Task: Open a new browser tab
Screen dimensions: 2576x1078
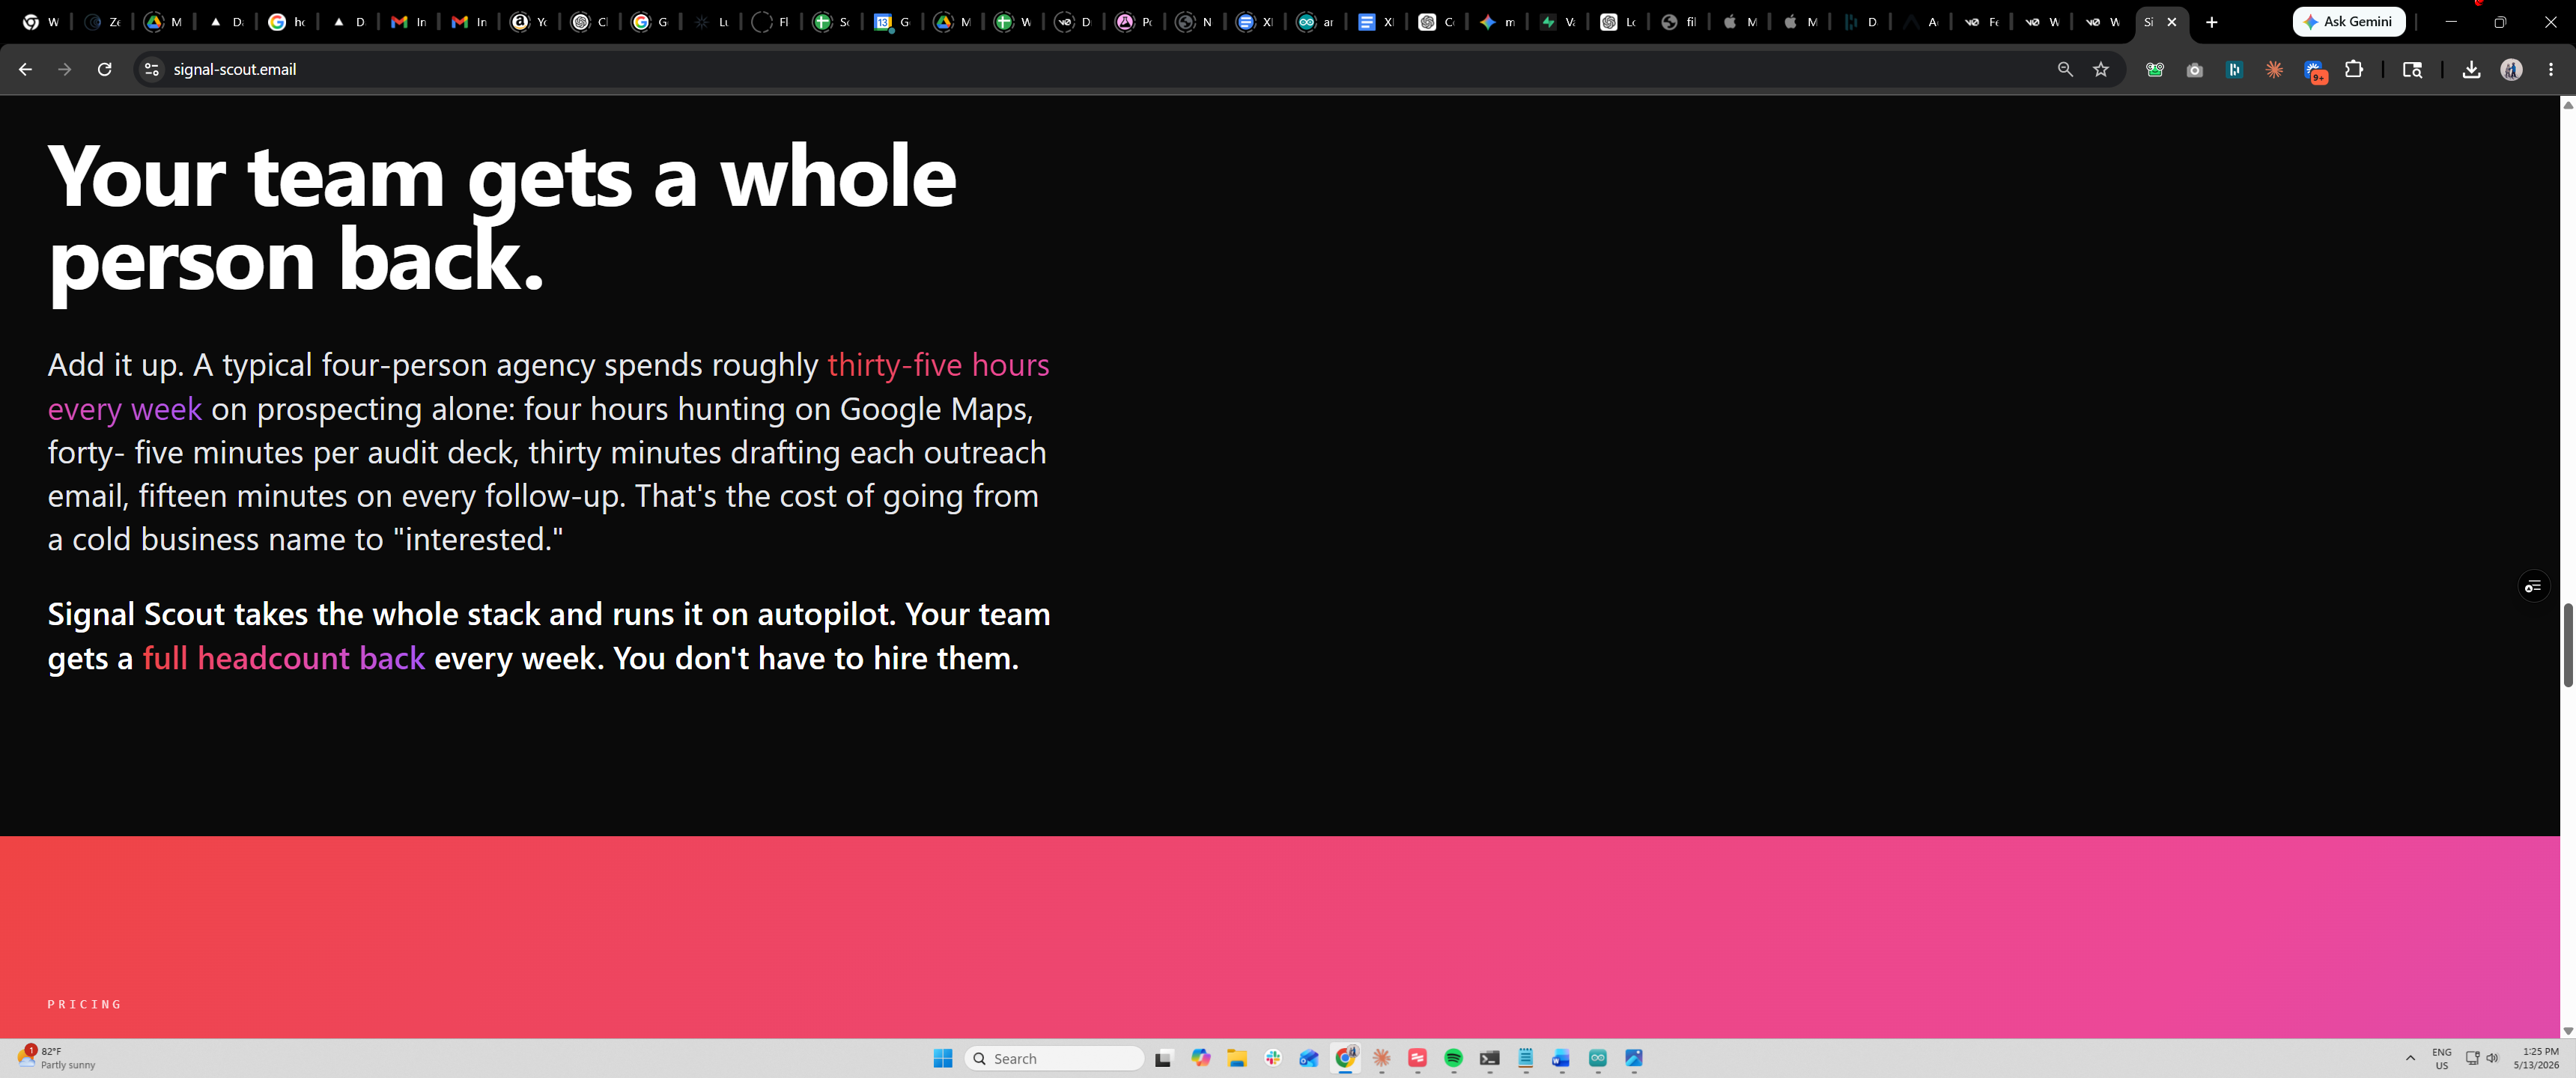Action: click(2212, 22)
